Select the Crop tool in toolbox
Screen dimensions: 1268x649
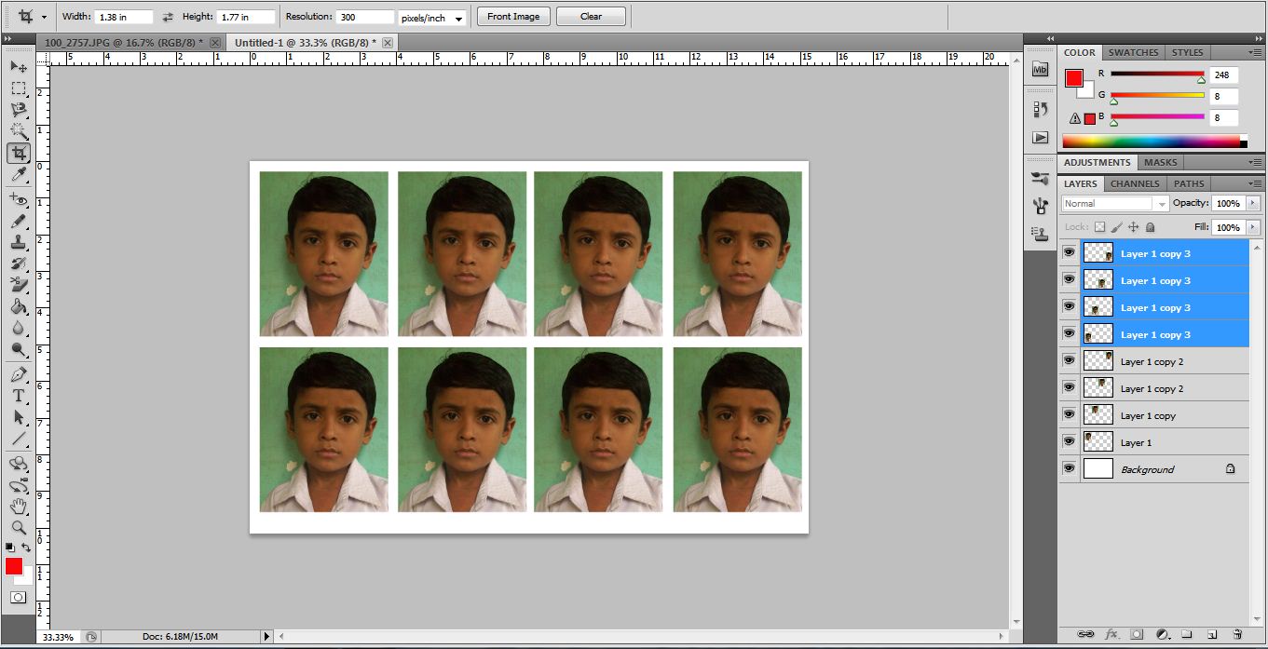(18, 153)
